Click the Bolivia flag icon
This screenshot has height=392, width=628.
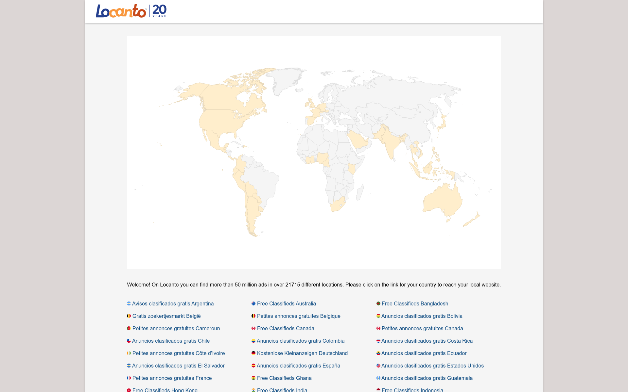pos(378,316)
